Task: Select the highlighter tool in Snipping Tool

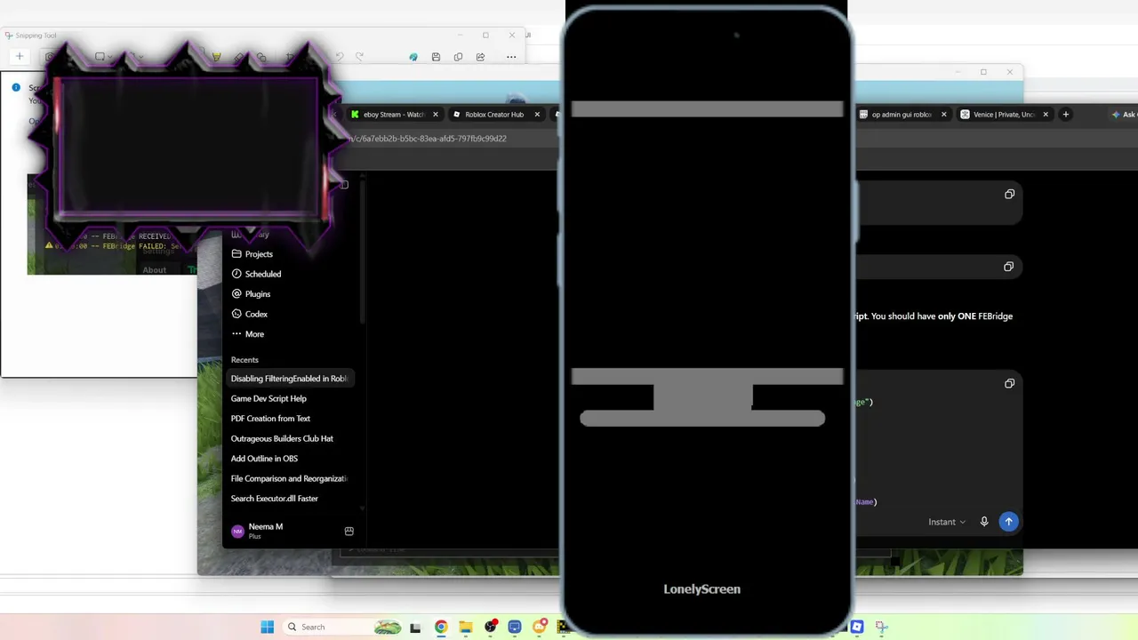Action: (216, 57)
